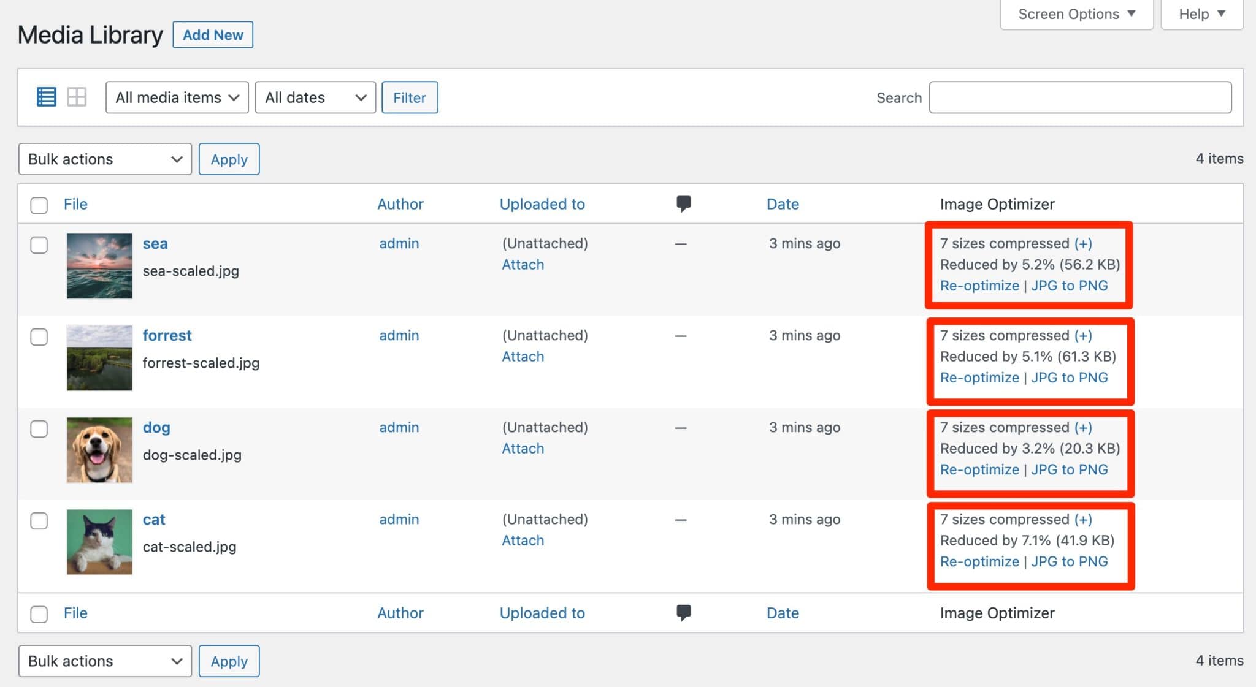Expand compressed sizes (+) for sea
Screen dimensions: 1256x687
click(1083, 243)
